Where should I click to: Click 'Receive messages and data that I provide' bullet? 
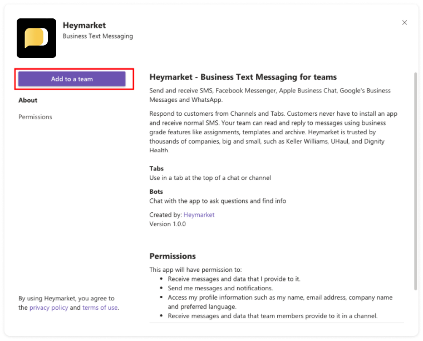(234, 279)
